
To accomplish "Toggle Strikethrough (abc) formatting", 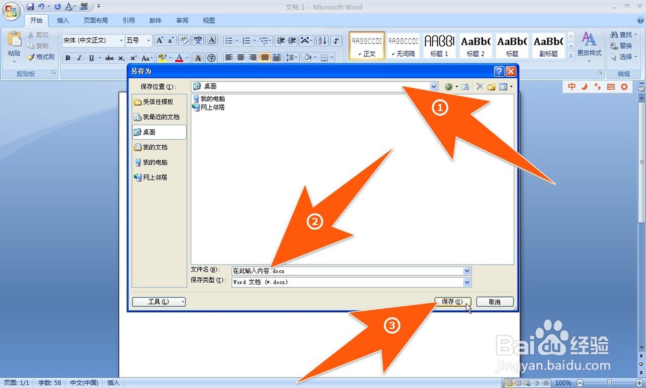I will click(x=109, y=58).
